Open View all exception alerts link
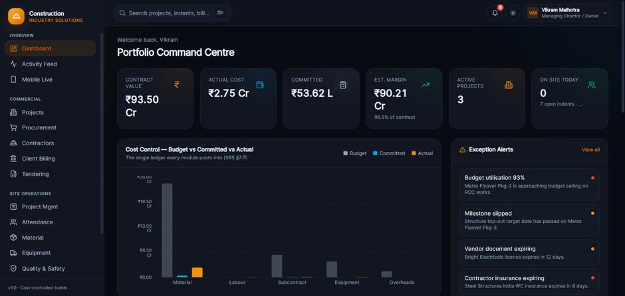 [x=590, y=149]
